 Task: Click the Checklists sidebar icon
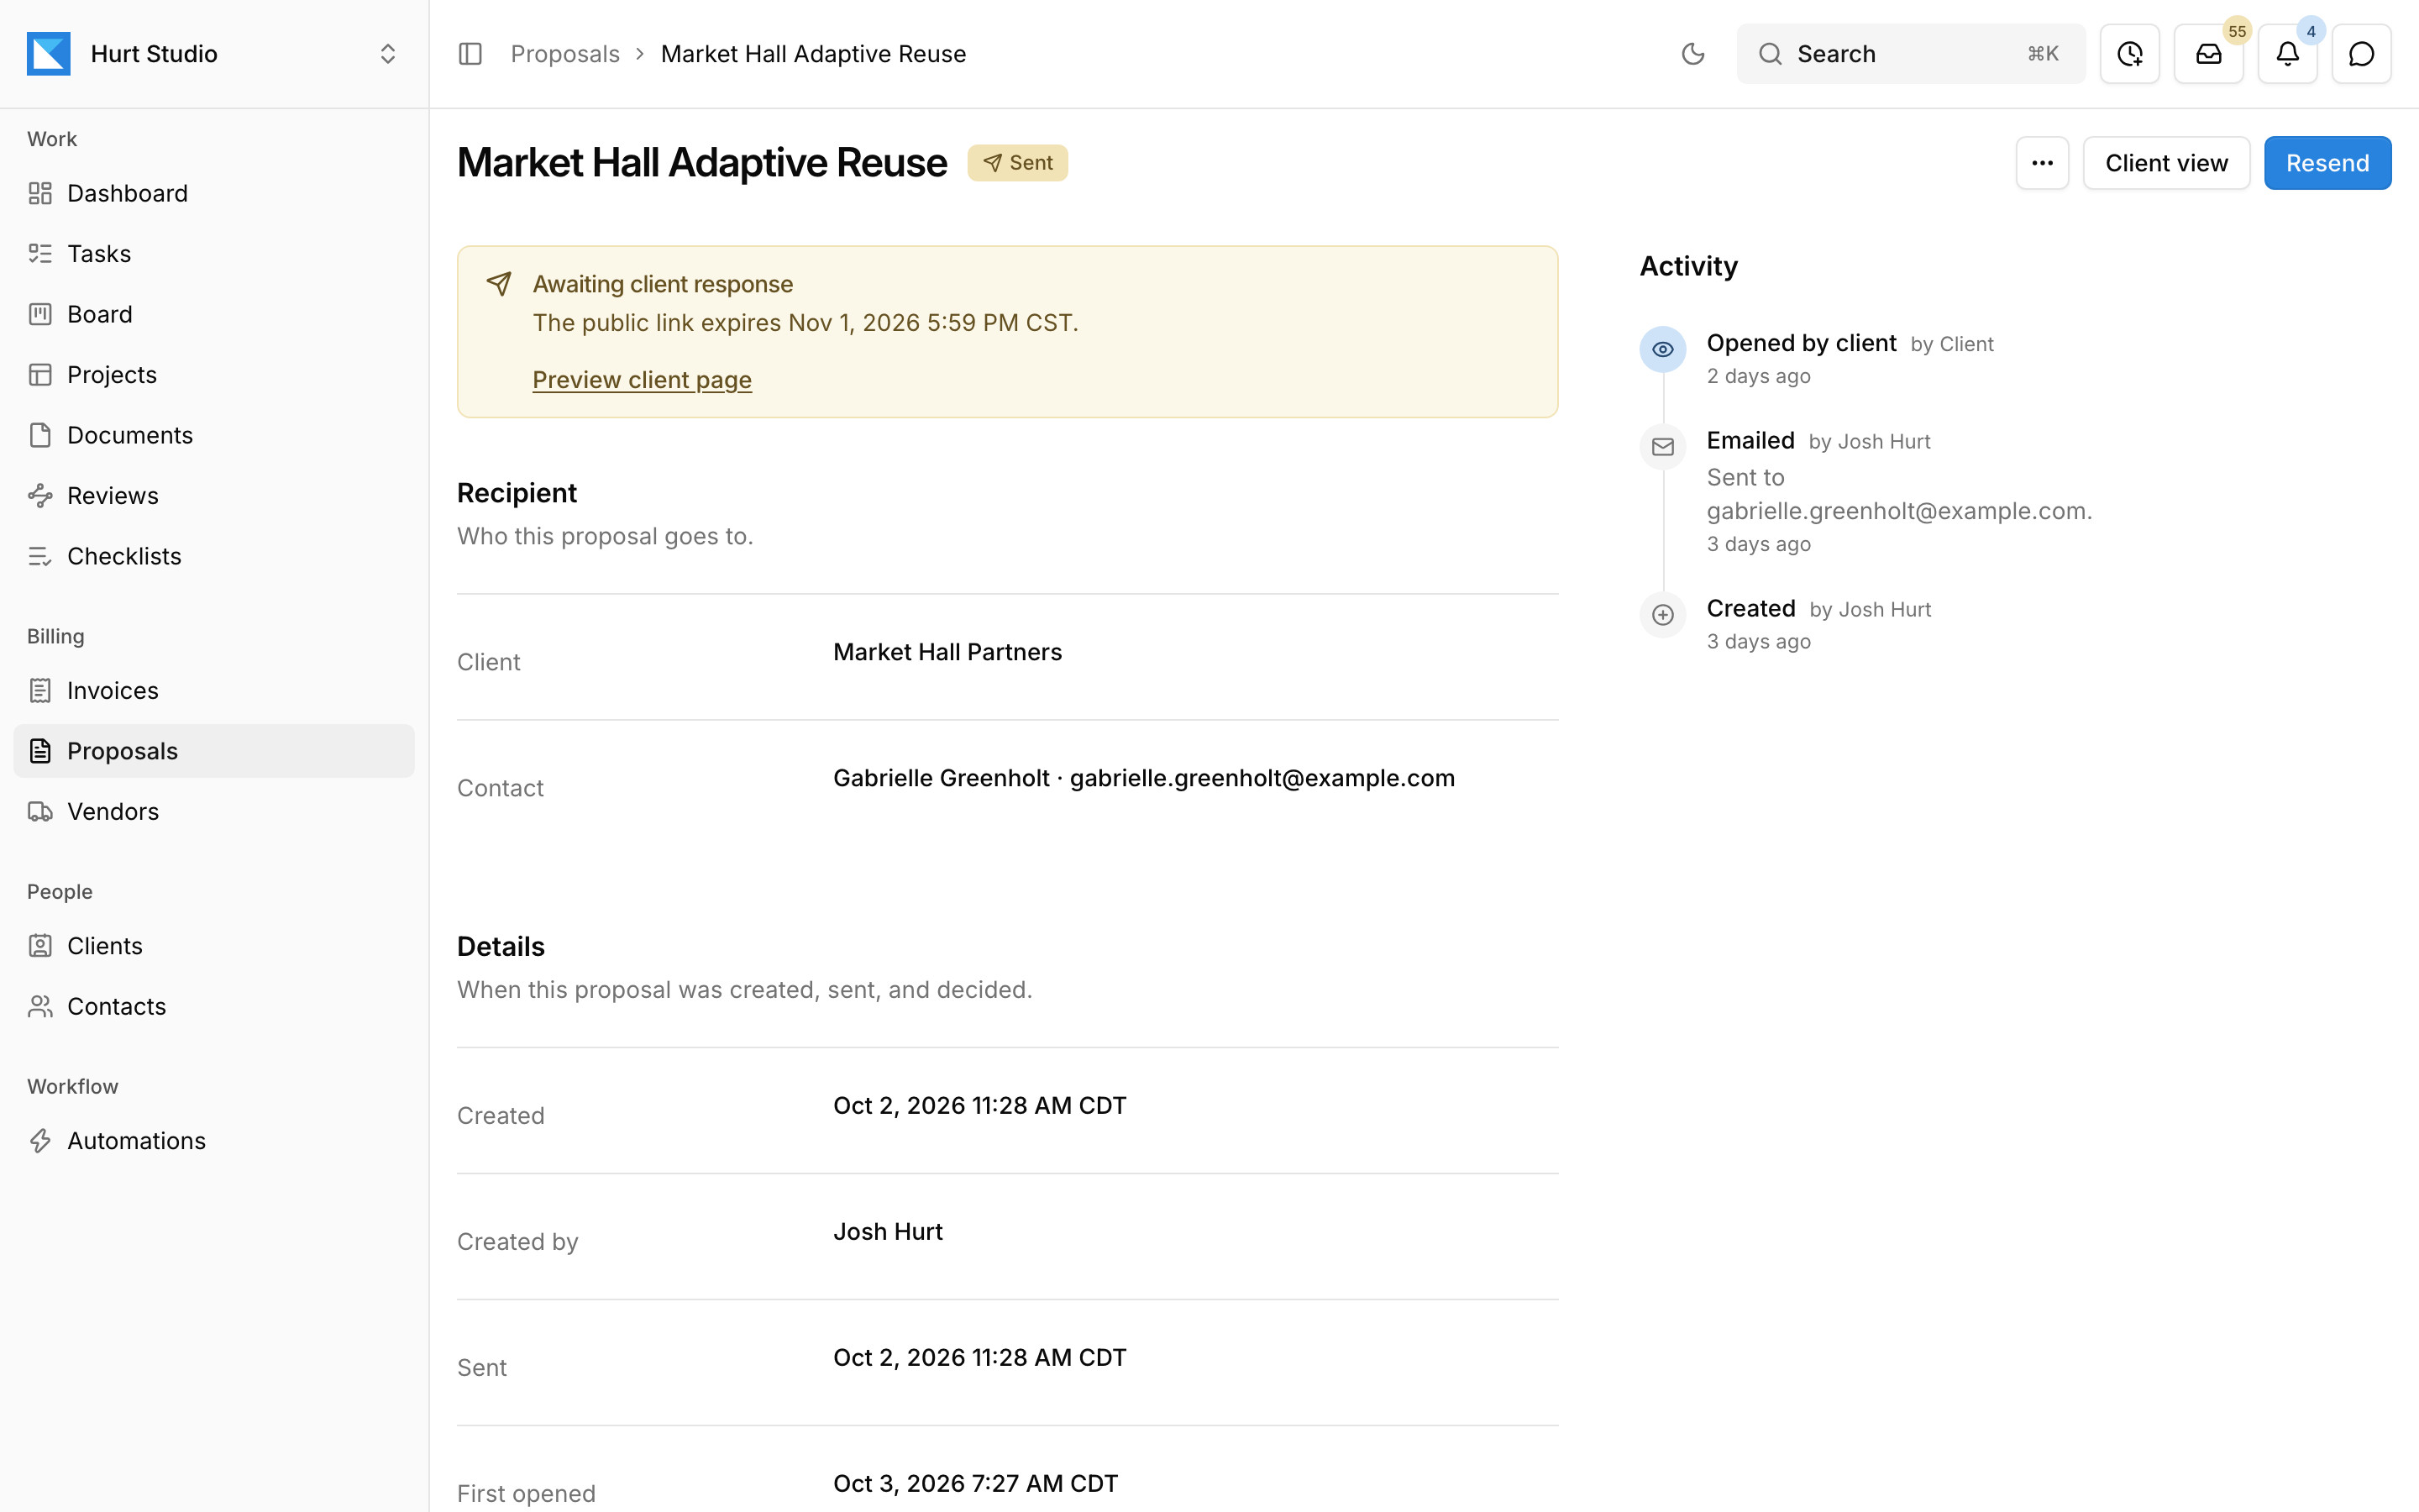(40, 556)
